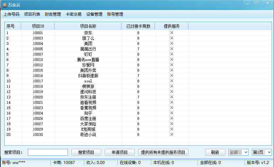Open the 卡密交易 menu

coord(74,14)
